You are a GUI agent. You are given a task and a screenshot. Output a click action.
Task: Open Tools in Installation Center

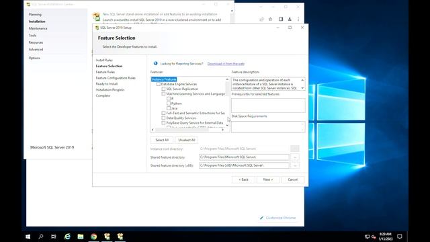point(32,36)
